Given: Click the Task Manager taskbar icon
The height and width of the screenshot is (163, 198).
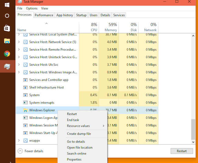Looking at the screenshot, I should [7, 66].
